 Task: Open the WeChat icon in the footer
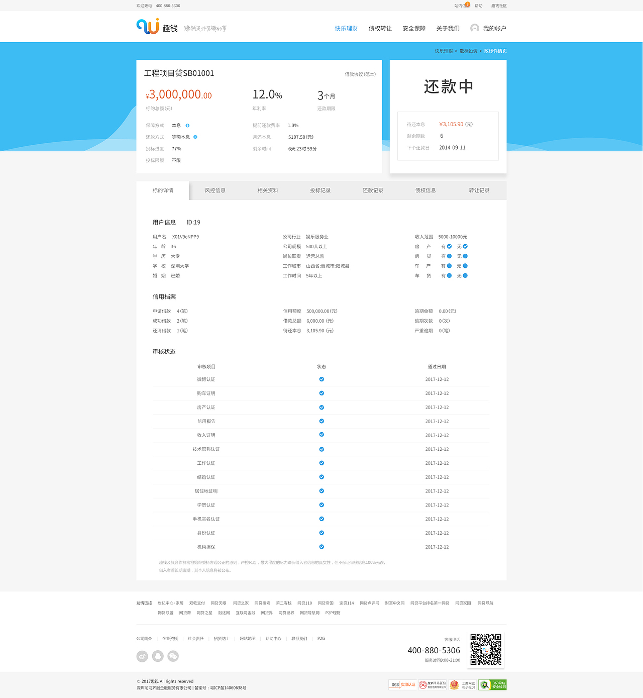(173, 656)
